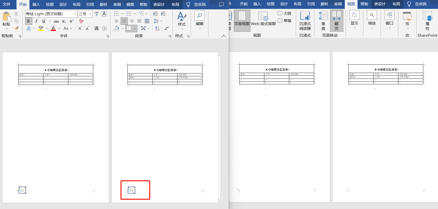The height and width of the screenshot is (209, 438).
Task: Open 邮件 tab in the right window
Action: coord(325,4)
